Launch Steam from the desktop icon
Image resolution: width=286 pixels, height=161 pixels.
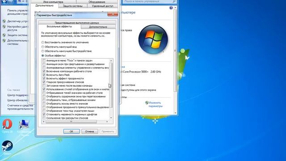tap(7, 146)
